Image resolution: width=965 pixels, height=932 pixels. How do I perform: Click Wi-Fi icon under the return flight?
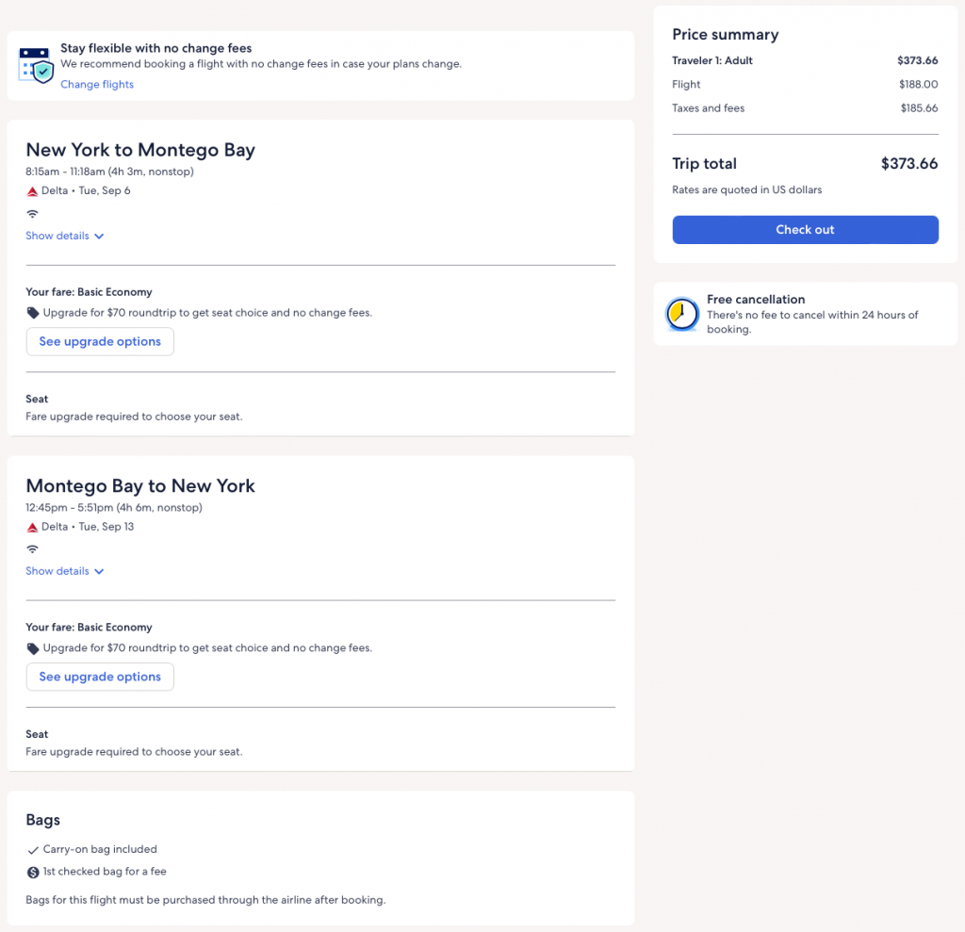[32, 549]
